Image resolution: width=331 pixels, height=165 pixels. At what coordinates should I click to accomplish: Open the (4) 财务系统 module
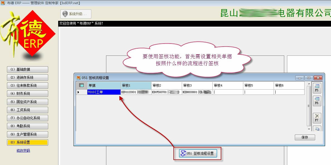coord(28,94)
